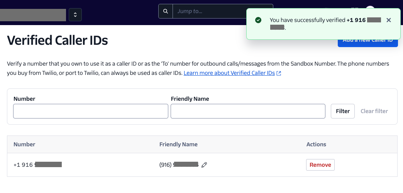Click the Number column header
This screenshot has height=193, width=403.
(x=24, y=144)
